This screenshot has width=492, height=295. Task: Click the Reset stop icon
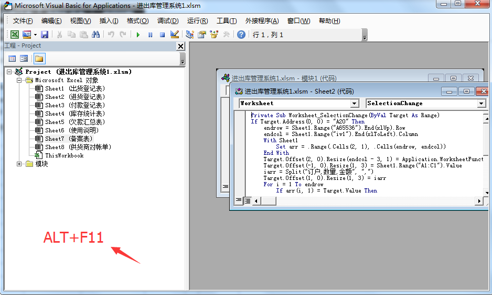[x=162, y=35]
